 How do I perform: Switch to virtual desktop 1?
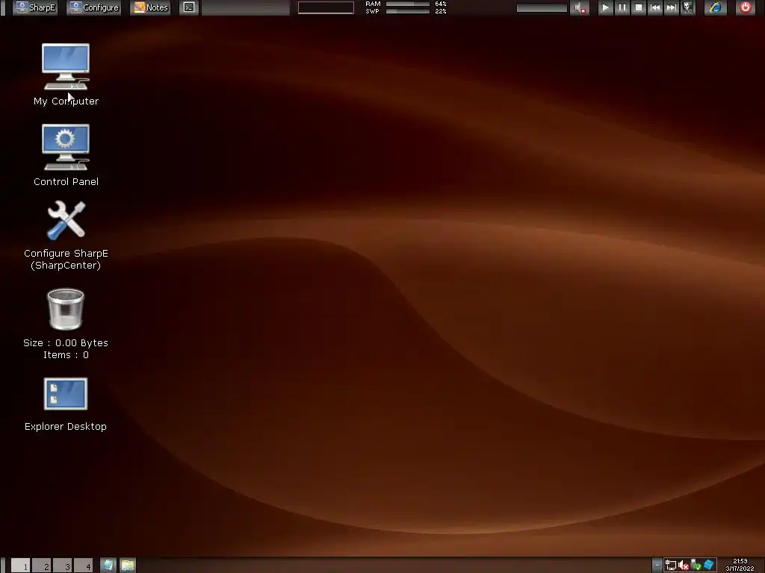[21, 566]
